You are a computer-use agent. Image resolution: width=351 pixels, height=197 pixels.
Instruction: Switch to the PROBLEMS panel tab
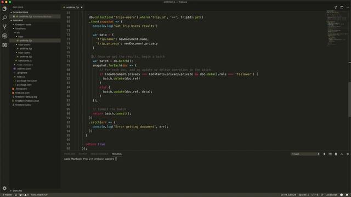70,154
